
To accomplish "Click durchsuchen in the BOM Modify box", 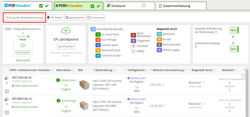I will (23, 52).
